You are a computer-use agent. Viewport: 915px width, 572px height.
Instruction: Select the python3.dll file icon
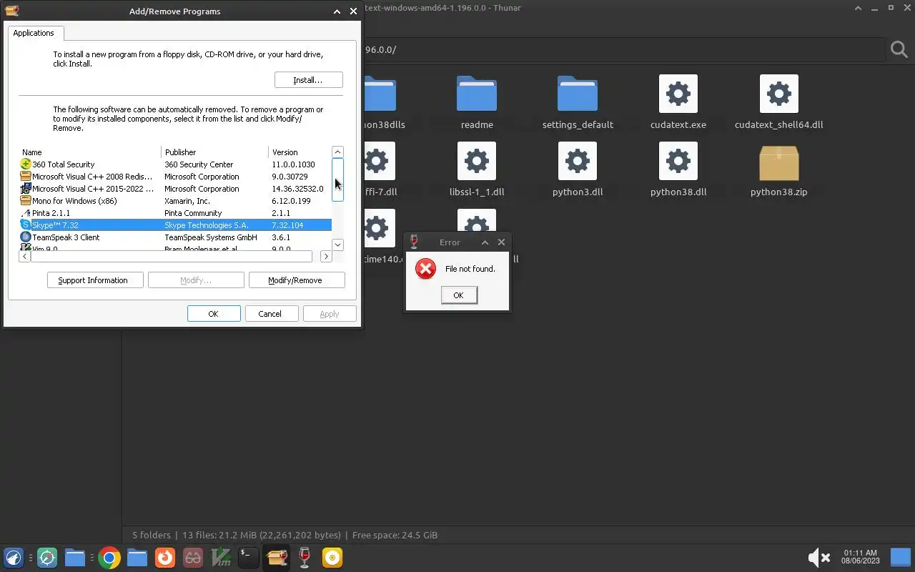(578, 161)
